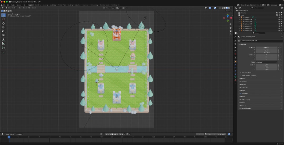The image size is (284, 145).
Task: Choose the Scale tool
Action: (3, 31)
